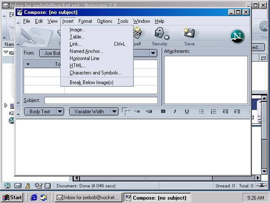Apply bulleted list formatting
Screen dimensions: 270x203
pyautogui.click(x=201, y=112)
